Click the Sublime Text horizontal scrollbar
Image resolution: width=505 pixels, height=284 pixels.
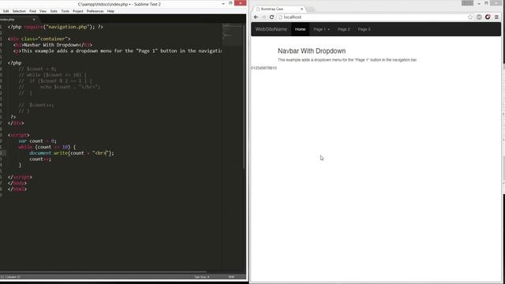pos(103,272)
